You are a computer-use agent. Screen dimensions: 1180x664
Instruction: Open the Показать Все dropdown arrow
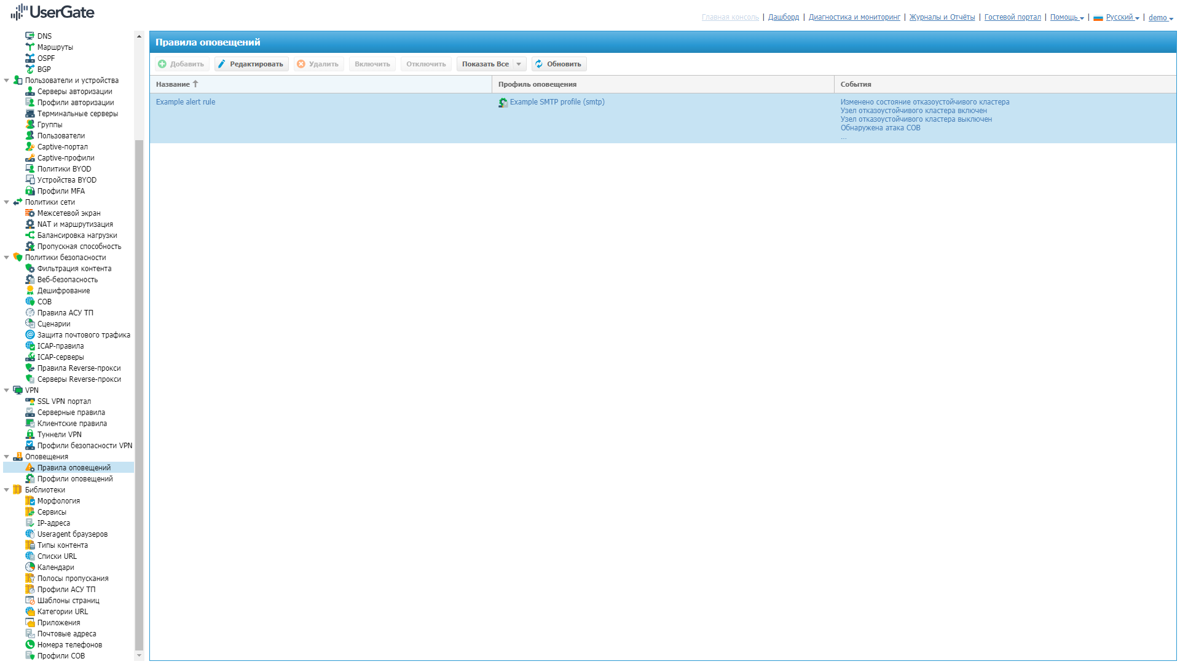click(x=519, y=64)
